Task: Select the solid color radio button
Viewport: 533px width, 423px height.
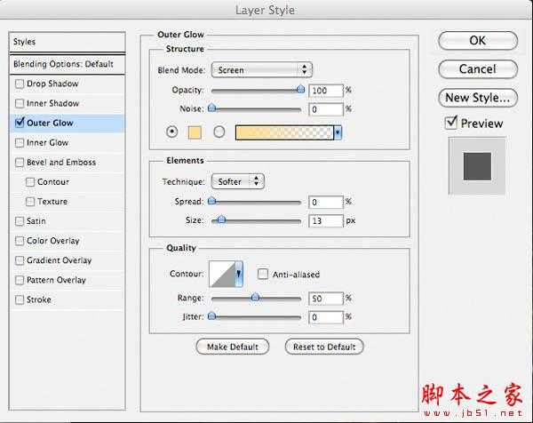Action: pyautogui.click(x=172, y=132)
